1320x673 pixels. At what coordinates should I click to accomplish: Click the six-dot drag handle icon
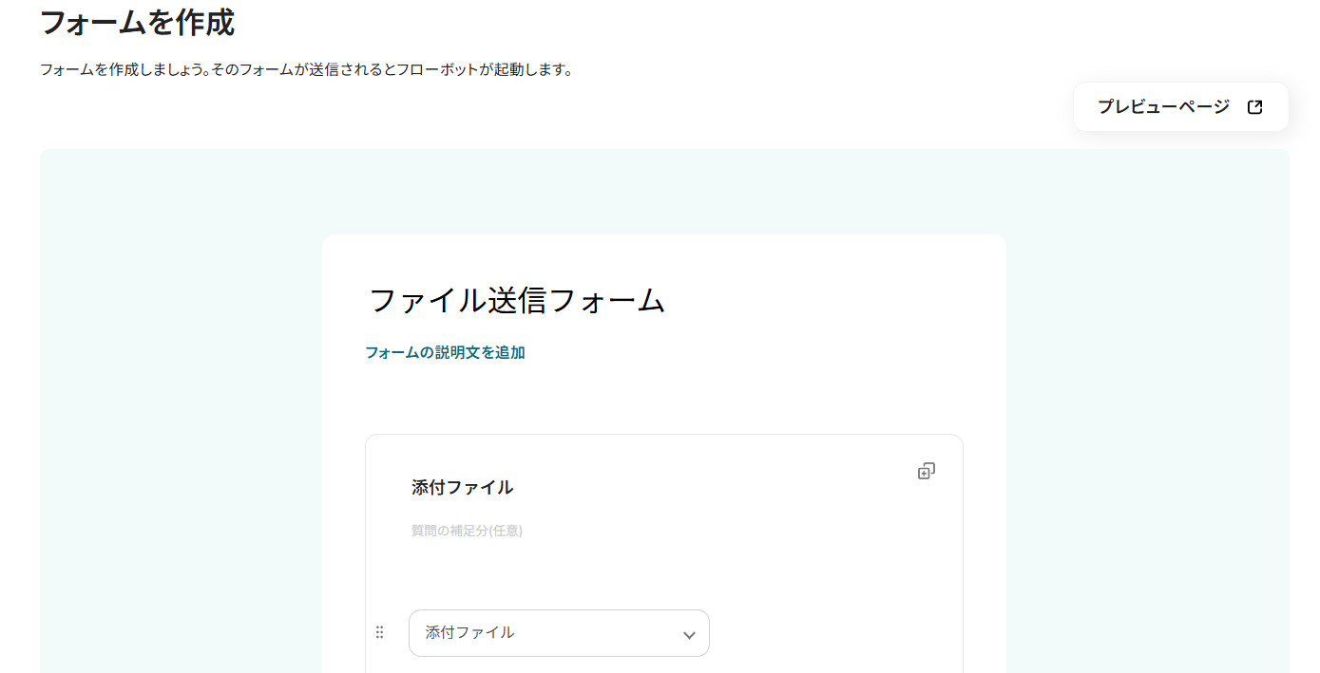click(x=380, y=632)
